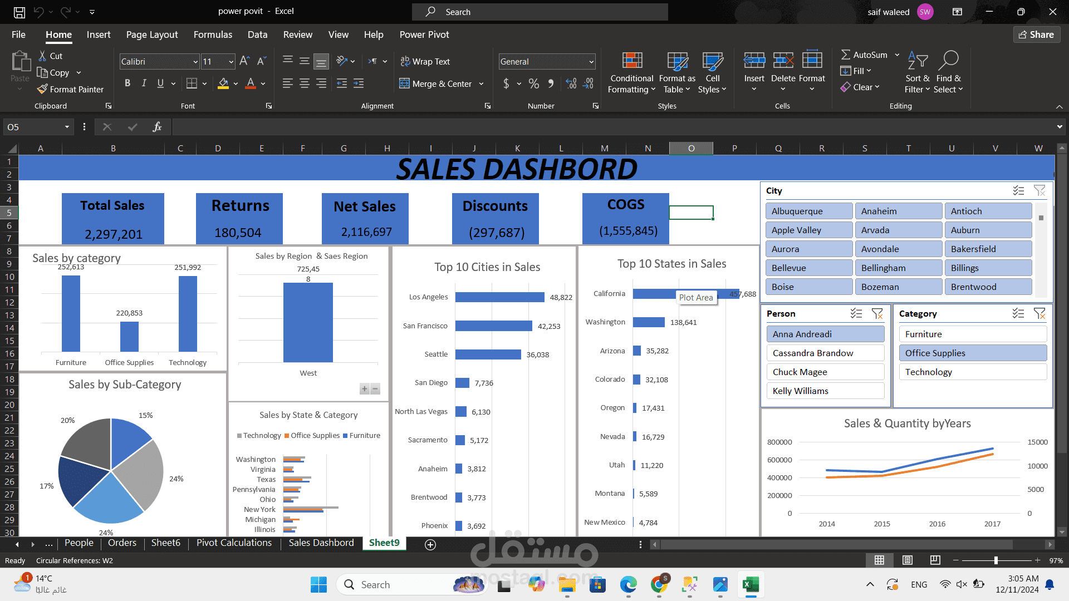The height and width of the screenshot is (601, 1069).
Task: Click Center align icon
Action: point(305,83)
